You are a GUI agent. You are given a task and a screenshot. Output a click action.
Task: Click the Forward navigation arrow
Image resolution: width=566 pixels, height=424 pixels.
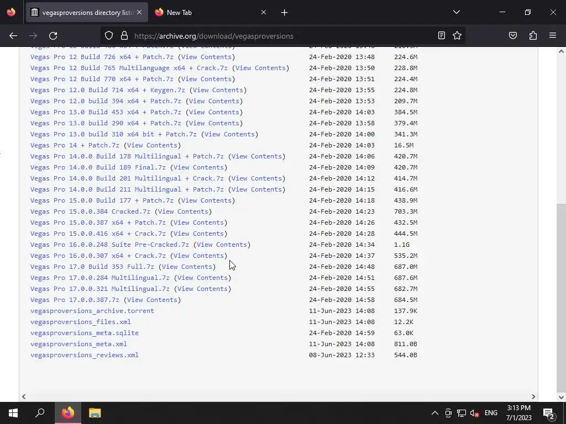(x=33, y=36)
